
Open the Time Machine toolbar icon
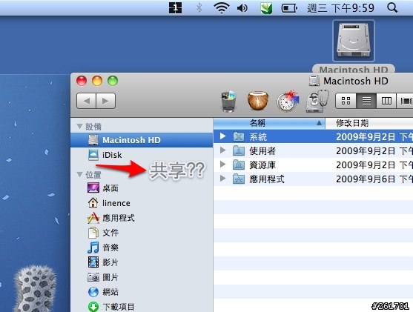tap(288, 101)
